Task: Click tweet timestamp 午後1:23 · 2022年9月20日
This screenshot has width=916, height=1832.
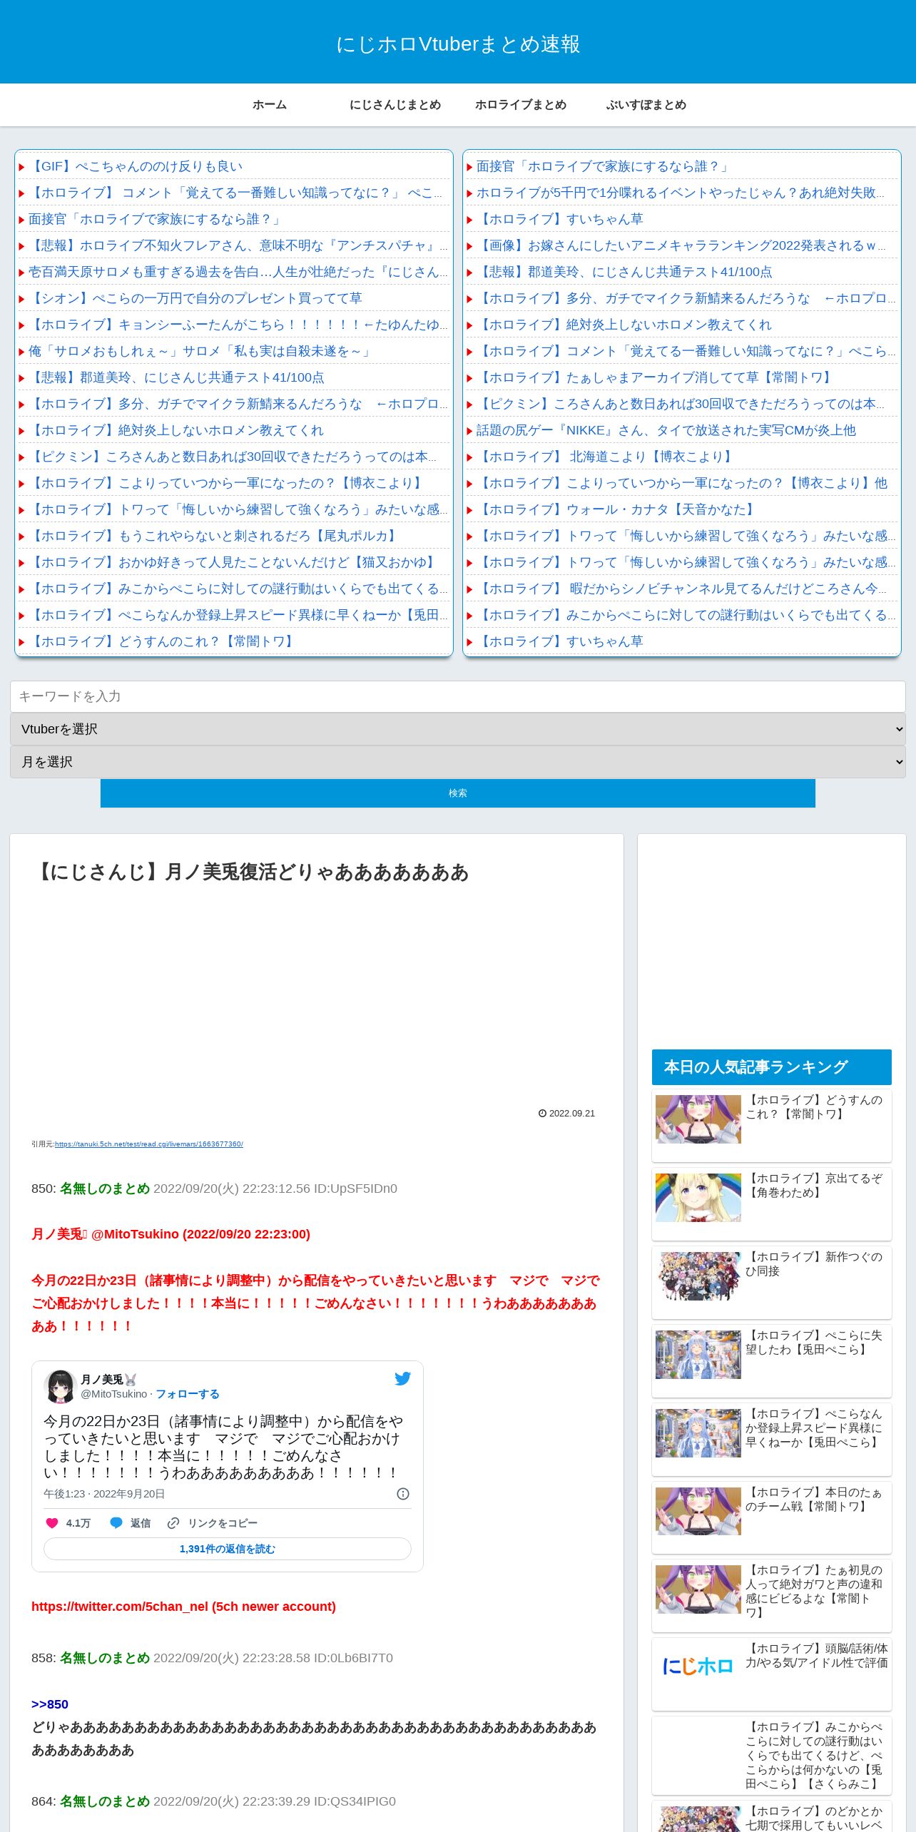Action: [104, 1494]
